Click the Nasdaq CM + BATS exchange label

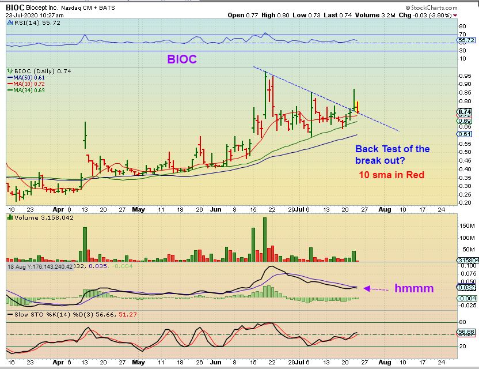(88, 8)
